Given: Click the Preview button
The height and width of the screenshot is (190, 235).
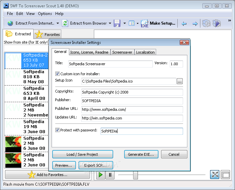Looking at the screenshot, I should pos(64,165).
